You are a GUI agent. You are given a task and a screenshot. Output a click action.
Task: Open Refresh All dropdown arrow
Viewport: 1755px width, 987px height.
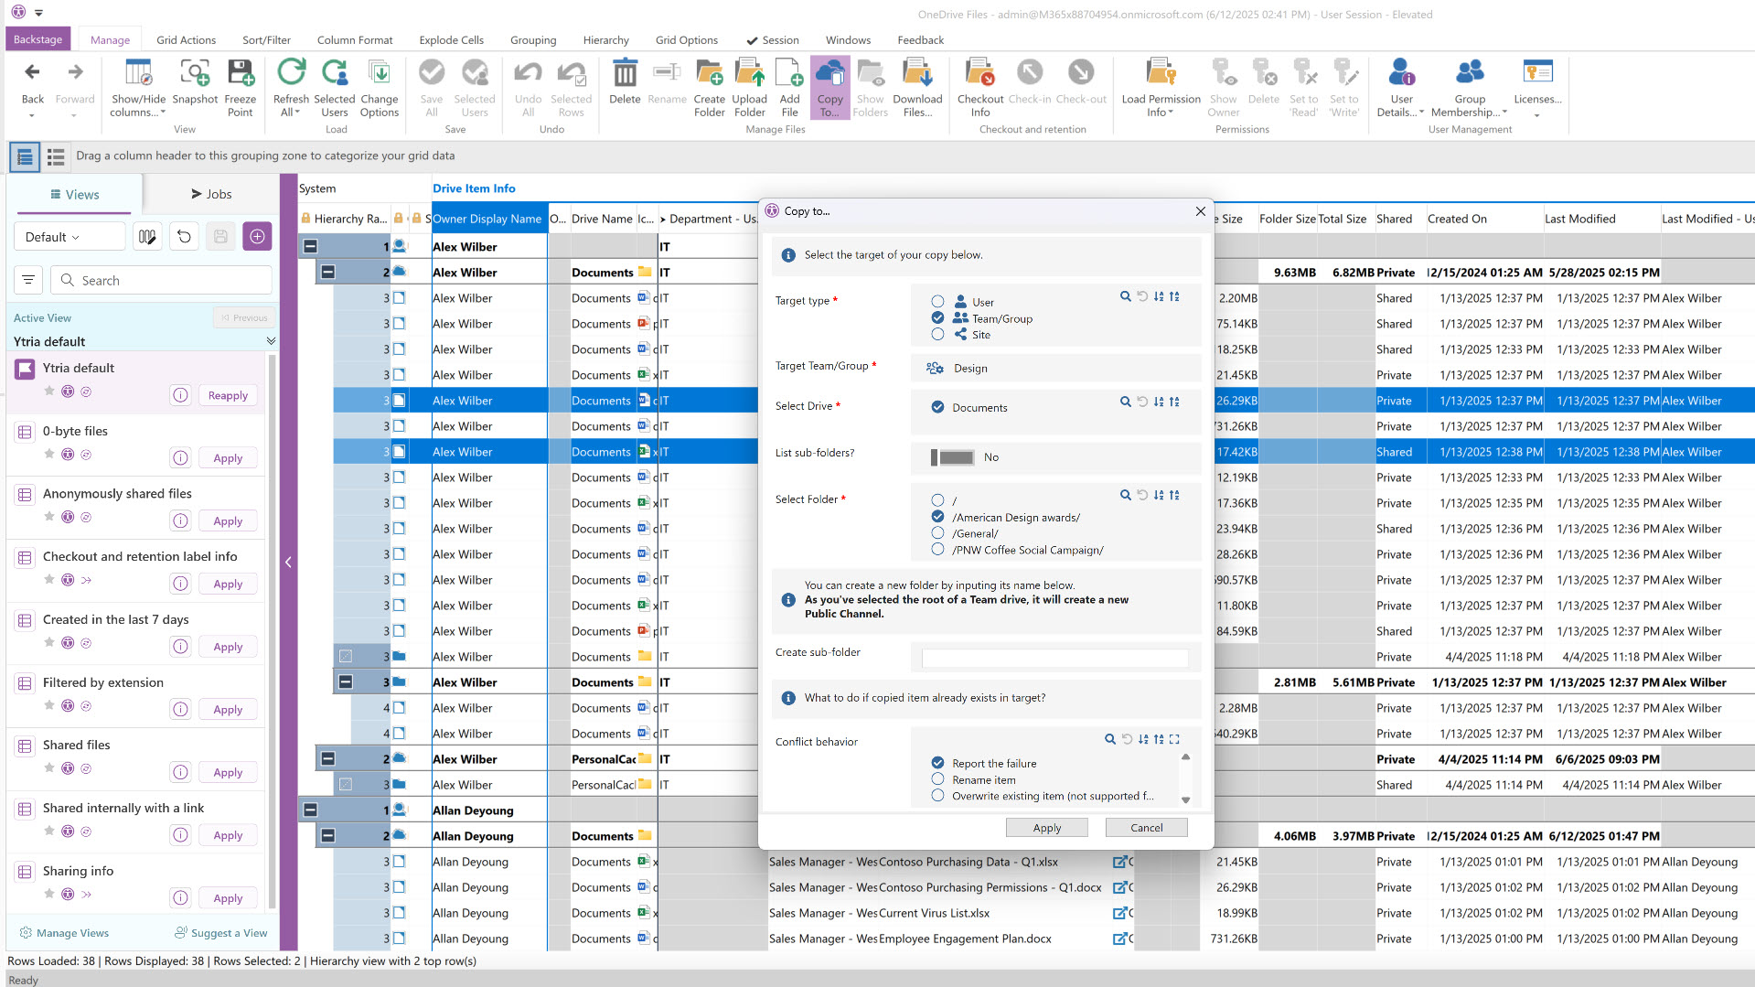298,113
